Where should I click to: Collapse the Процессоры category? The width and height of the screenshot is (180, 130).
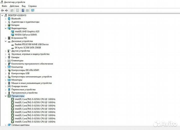click(x=6, y=96)
